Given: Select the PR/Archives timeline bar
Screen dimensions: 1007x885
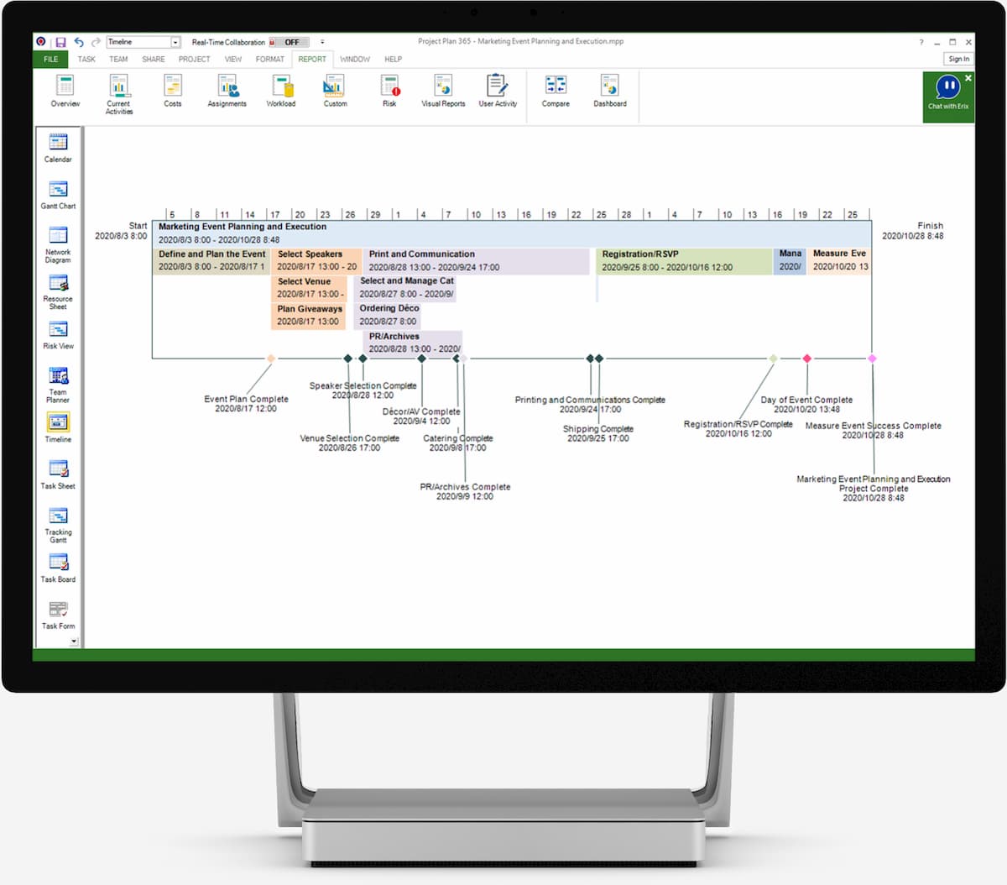Looking at the screenshot, I should [x=413, y=343].
